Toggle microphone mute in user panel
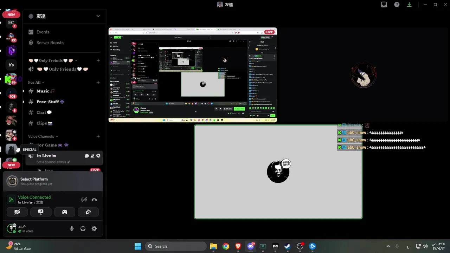The width and height of the screenshot is (450, 253). [72, 228]
